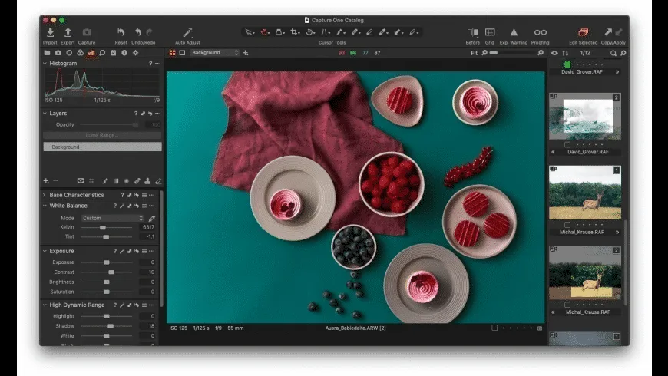The height and width of the screenshot is (376, 668).
Task: Open the White Balance Mode dropdown
Action: [x=112, y=218]
